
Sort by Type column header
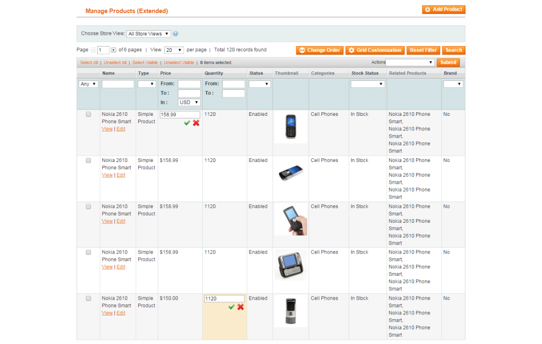pos(143,73)
